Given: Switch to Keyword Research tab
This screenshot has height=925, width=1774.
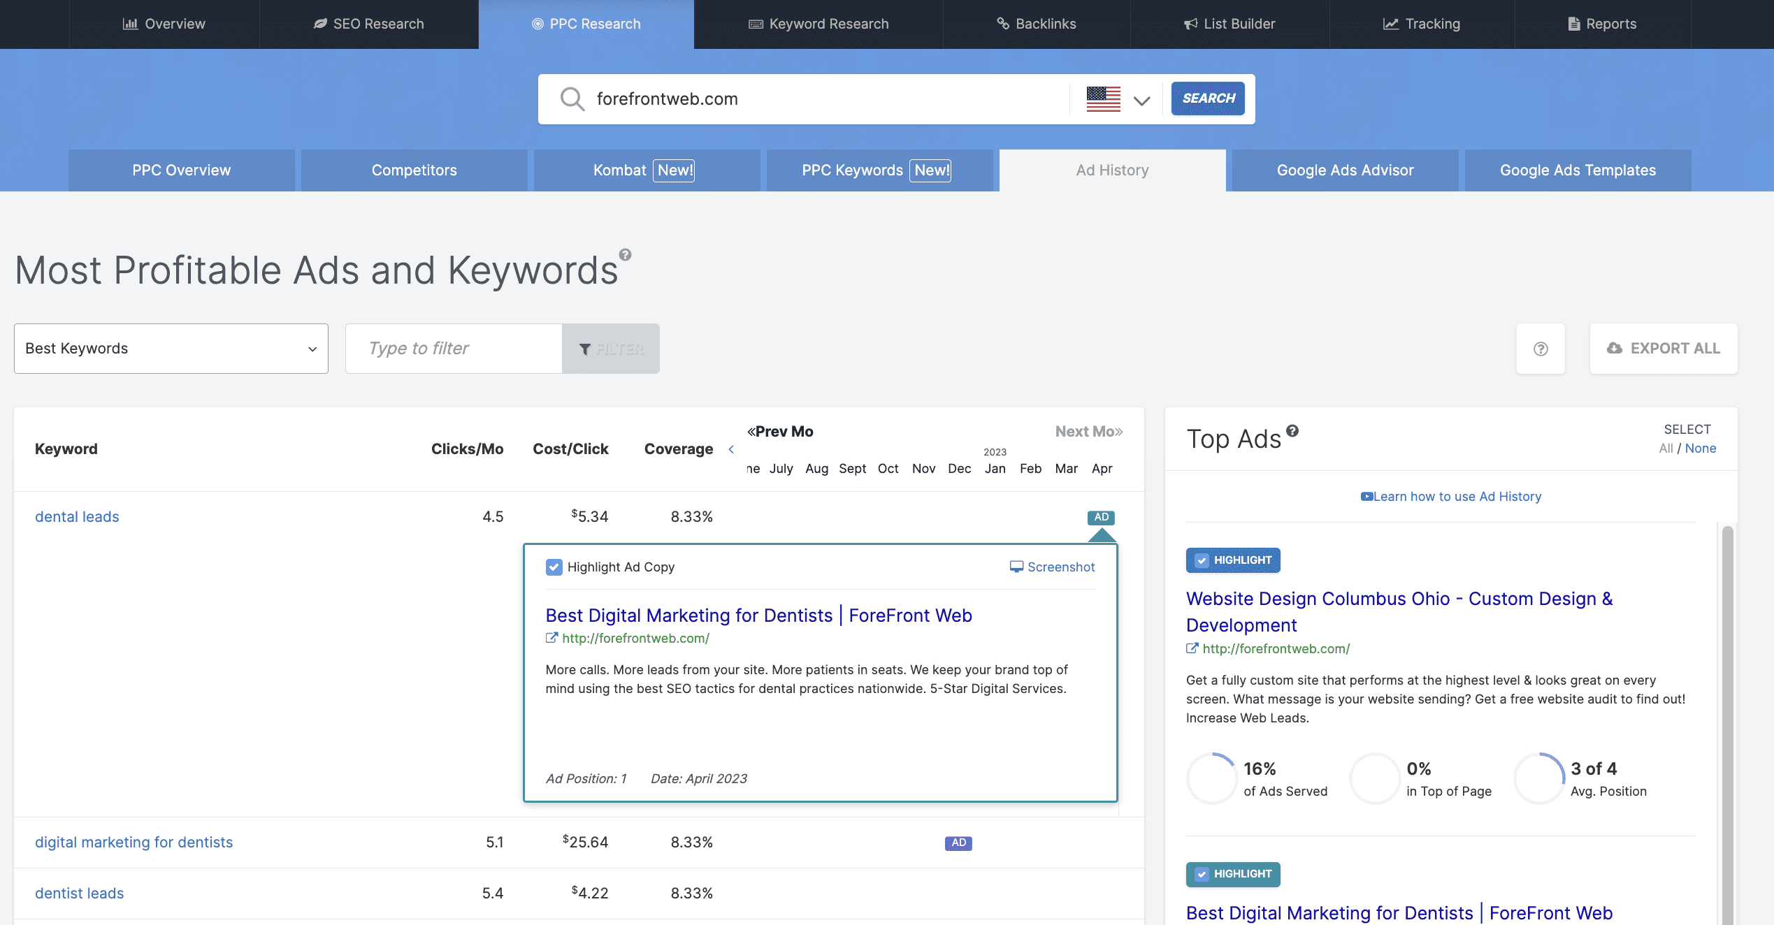Looking at the screenshot, I should (x=819, y=24).
